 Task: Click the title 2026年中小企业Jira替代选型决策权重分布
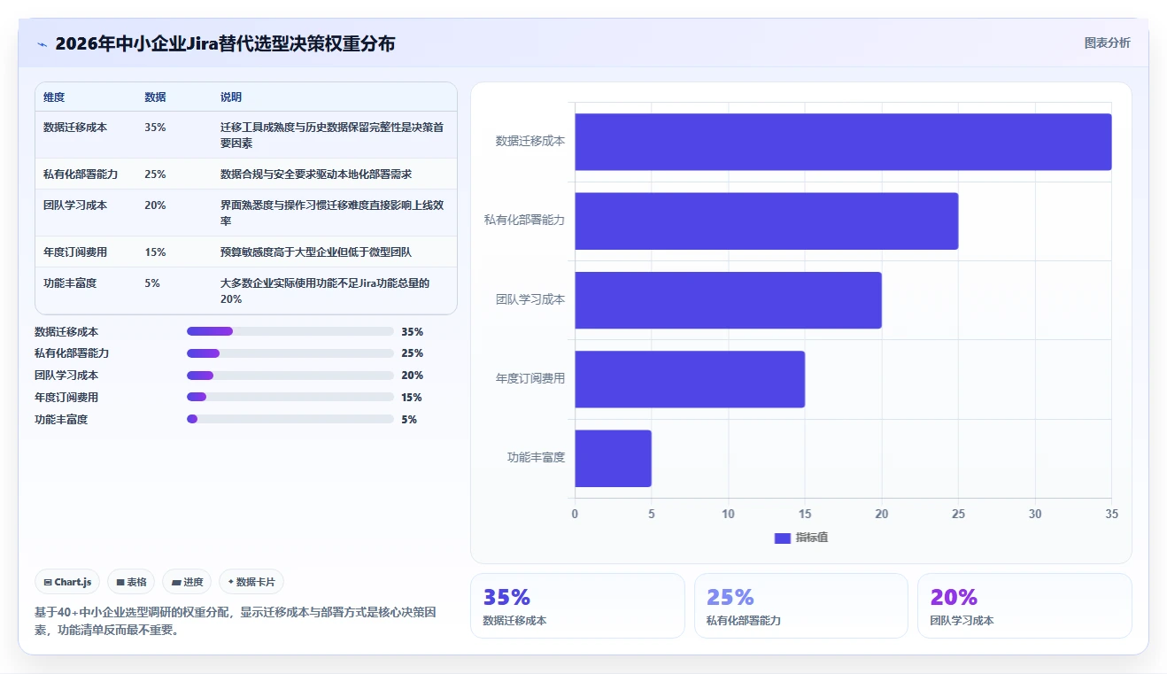225,43
